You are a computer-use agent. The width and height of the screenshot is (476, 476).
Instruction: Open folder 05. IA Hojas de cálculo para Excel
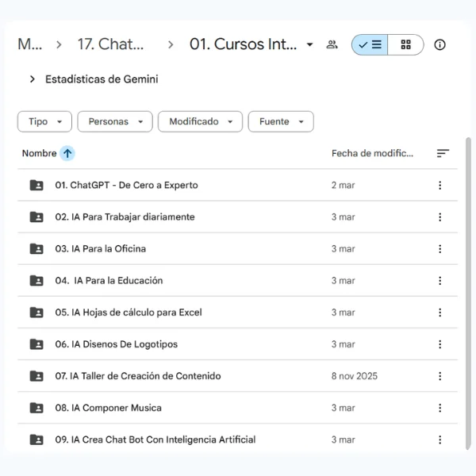(128, 313)
